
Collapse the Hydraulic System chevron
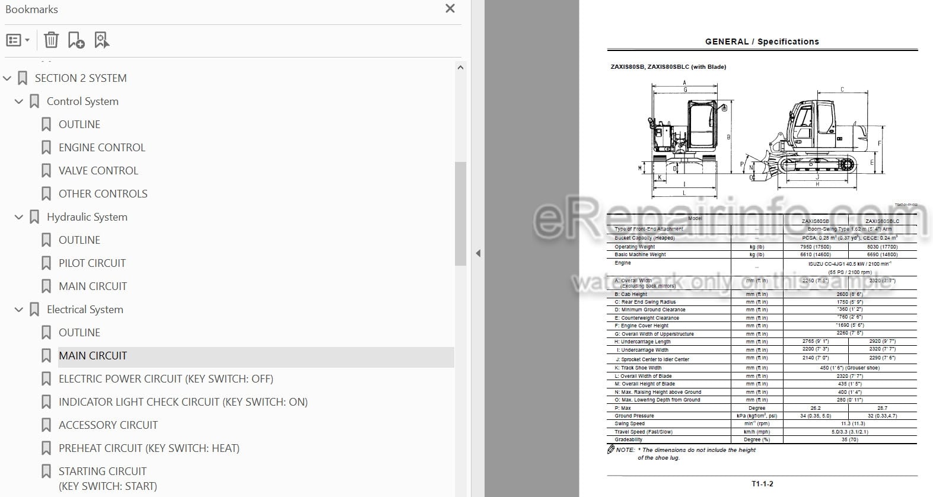pyautogui.click(x=19, y=217)
